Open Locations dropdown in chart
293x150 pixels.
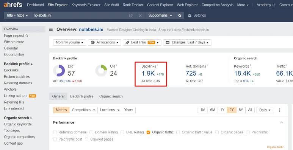[x=110, y=110]
